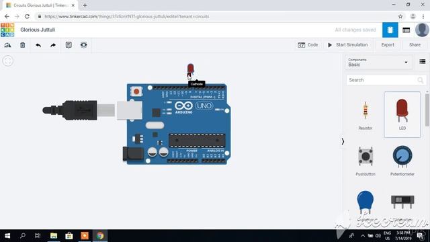
Task: Click the Tinkercad logo
Action: pyautogui.click(x=7, y=30)
